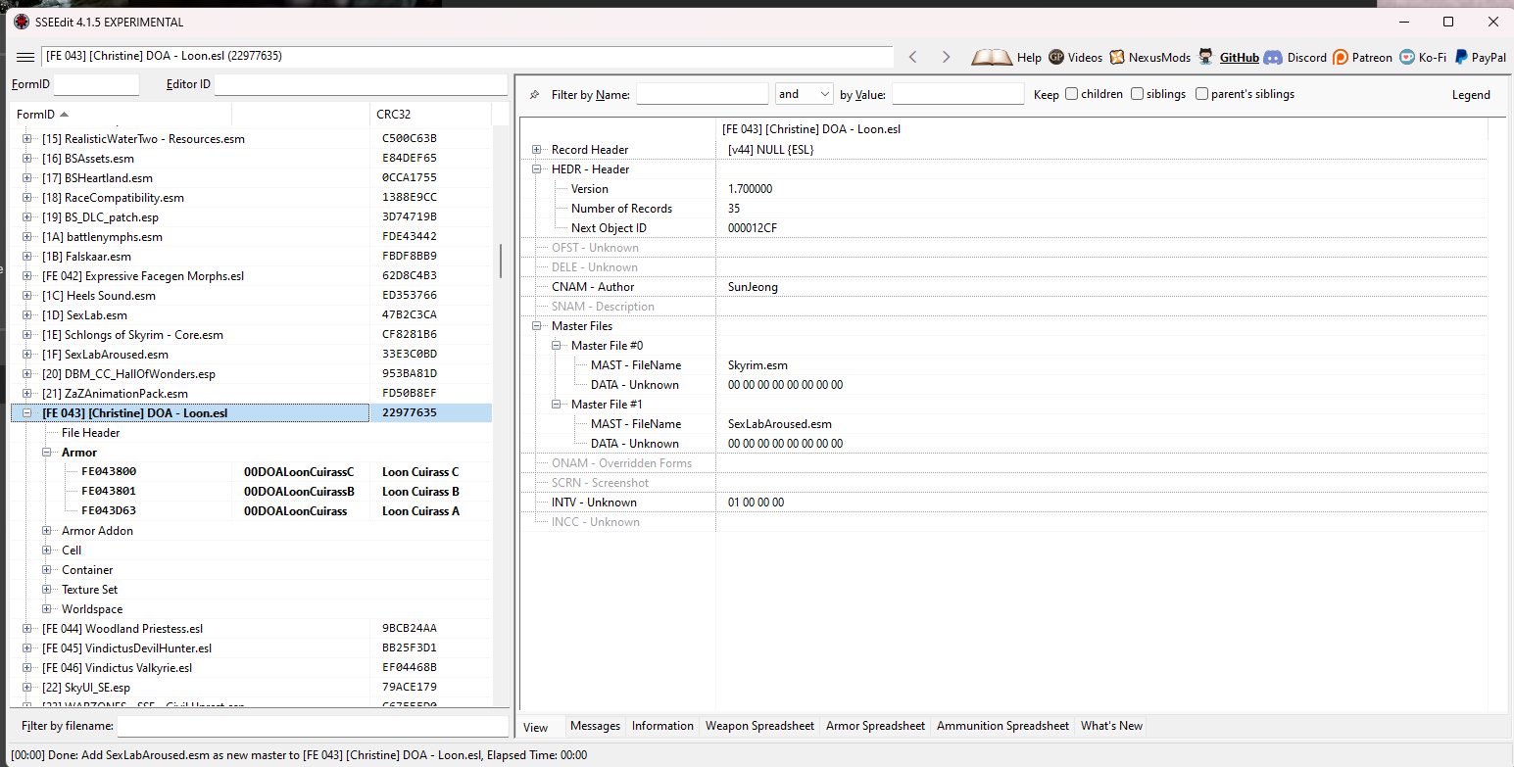Click the Number of Records value 35
The height and width of the screenshot is (767, 1514).
[734, 209]
